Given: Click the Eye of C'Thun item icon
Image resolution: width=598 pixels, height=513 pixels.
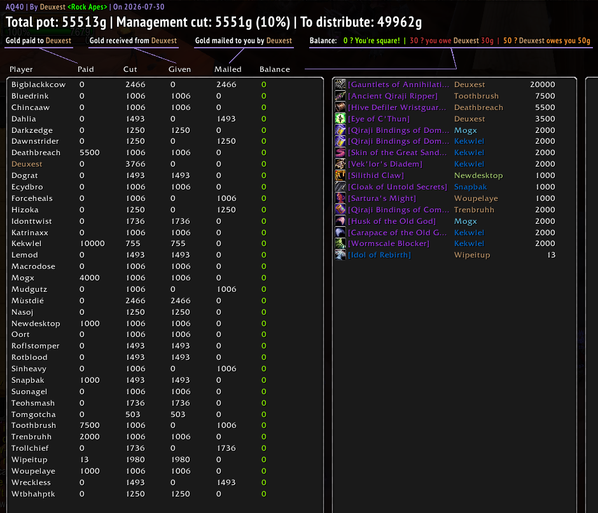Looking at the screenshot, I should pyautogui.click(x=340, y=118).
